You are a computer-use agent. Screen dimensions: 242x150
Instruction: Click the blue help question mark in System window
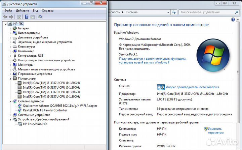[x=233, y=19]
